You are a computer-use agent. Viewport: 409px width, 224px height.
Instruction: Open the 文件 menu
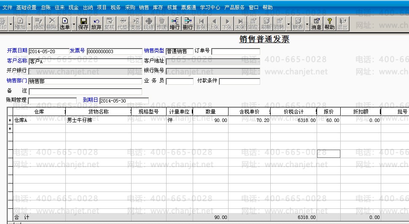(7, 8)
